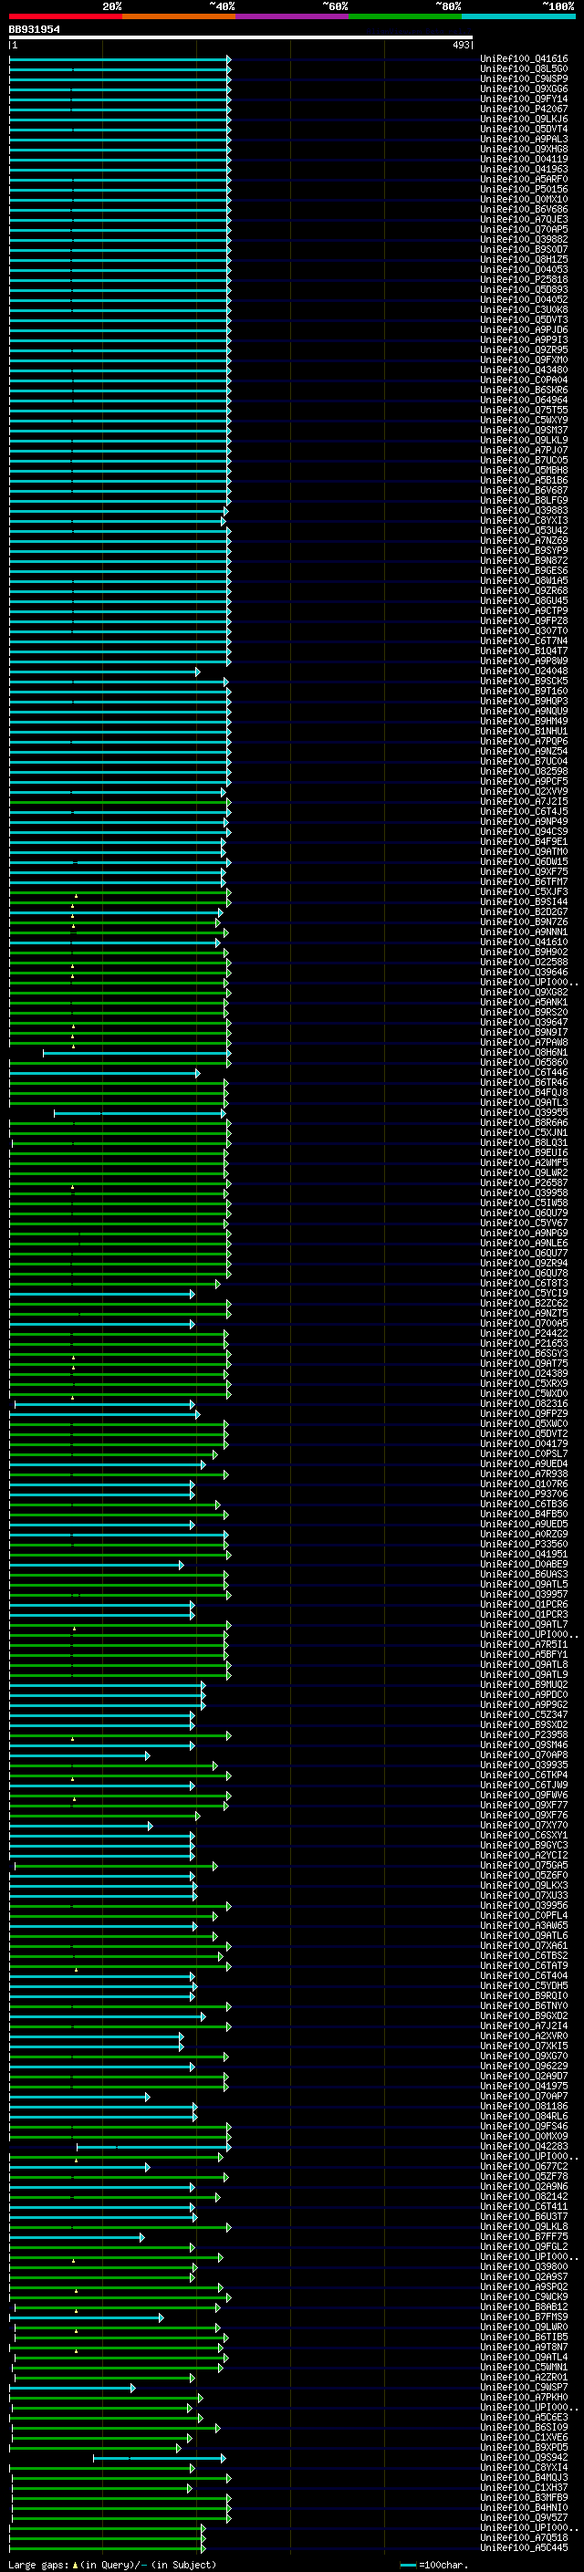This screenshot has width=584, height=2572.
Task: Click the cyan =100char. scale legend
Action: click(433, 2565)
